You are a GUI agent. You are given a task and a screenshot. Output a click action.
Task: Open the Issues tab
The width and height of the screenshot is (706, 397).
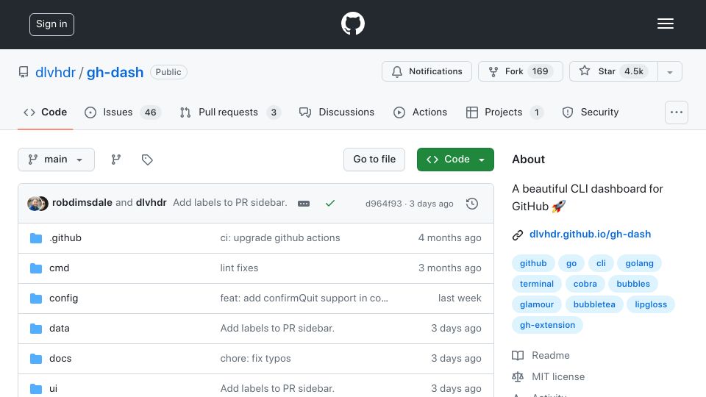click(x=123, y=112)
